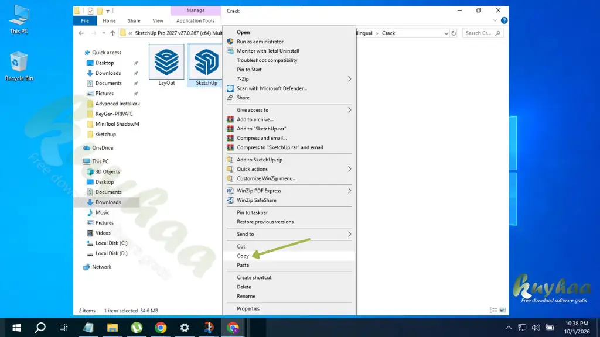Open File Explorer from the taskbar
Screen dimensions: 600x337
[x=112, y=328]
